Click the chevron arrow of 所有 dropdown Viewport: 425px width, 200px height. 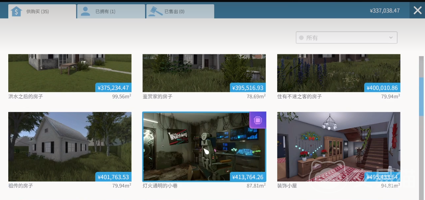click(x=391, y=38)
